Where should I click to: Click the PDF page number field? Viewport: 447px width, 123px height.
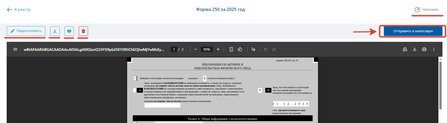pos(174,49)
